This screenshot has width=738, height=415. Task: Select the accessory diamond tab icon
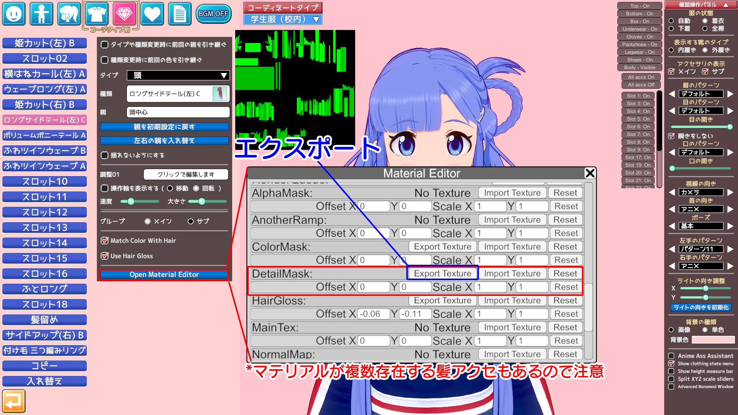tap(125, 14)
